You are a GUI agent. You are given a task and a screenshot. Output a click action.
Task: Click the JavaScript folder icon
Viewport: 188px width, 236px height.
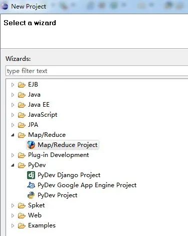coord(22,115)
